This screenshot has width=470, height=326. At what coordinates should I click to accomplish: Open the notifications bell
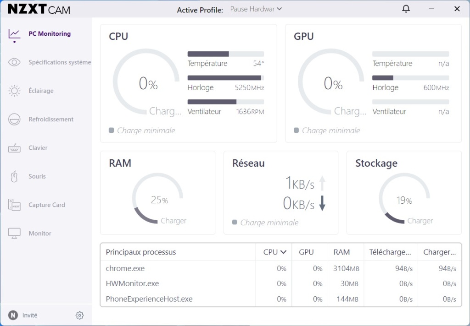coord(406,8)
